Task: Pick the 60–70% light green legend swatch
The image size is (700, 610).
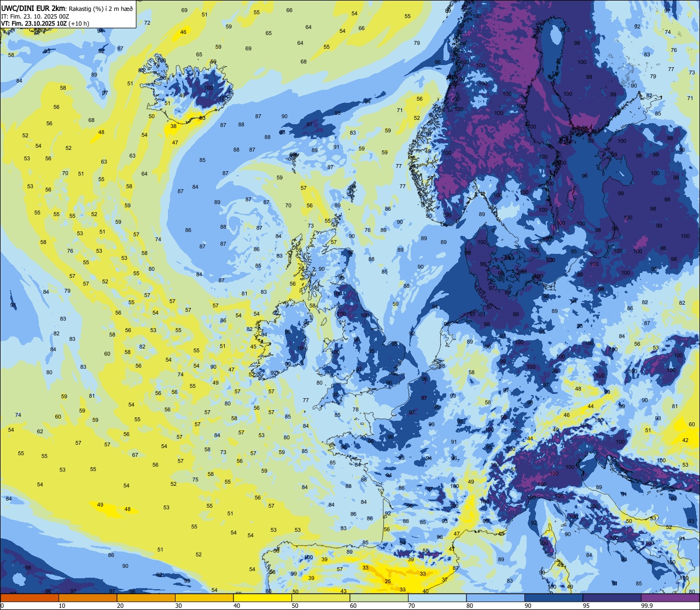Action: (x=379, y=598)
